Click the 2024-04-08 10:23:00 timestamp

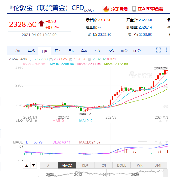39,35
